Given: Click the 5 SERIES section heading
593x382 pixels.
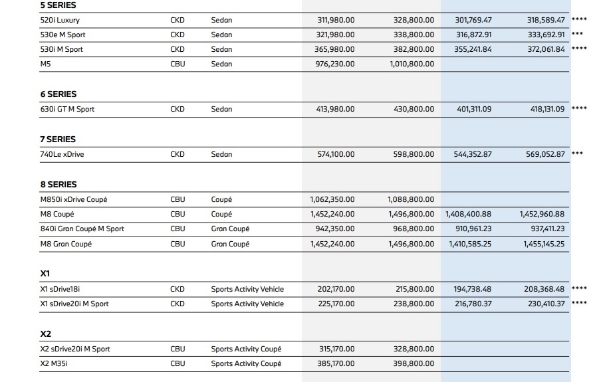Looking at the screenshot, I should coord(58,5).
